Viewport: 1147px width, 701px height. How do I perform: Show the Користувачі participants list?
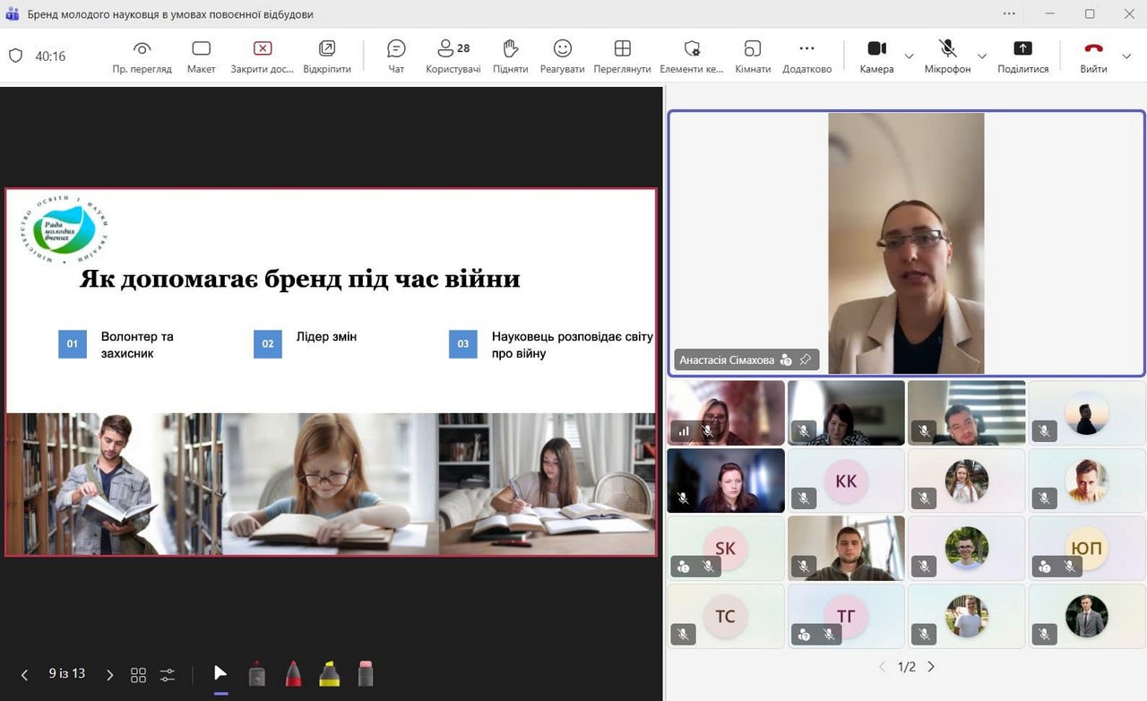tap(453, 56)
